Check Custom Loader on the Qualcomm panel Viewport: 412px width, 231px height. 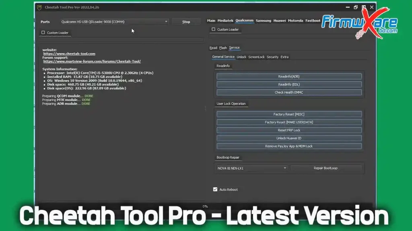[213, 29]
